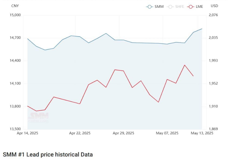Click the CNY axis unit label
The width and height of the screenshot is (229, 159).
click(15, 6)
